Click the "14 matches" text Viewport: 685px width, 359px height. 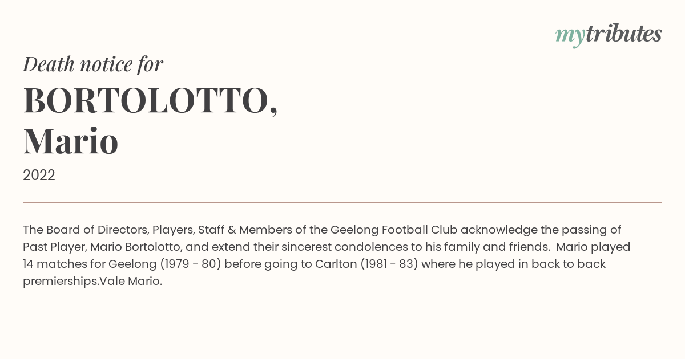tap(51, 264)
